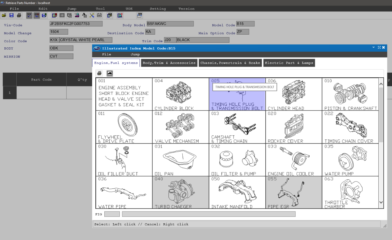
Task: Click the car search toolbar icon
Action: [77, 15]
